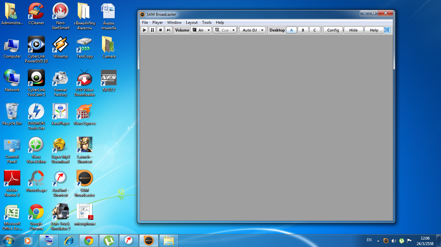The height and width of the screenshot is (247, 441).
Task: Select the Euro Truck Simulator 2 icon
Action: pyautogui.click(x=60, y=217)
